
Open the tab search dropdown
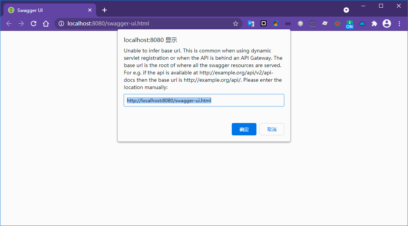(x=346, y=10)
